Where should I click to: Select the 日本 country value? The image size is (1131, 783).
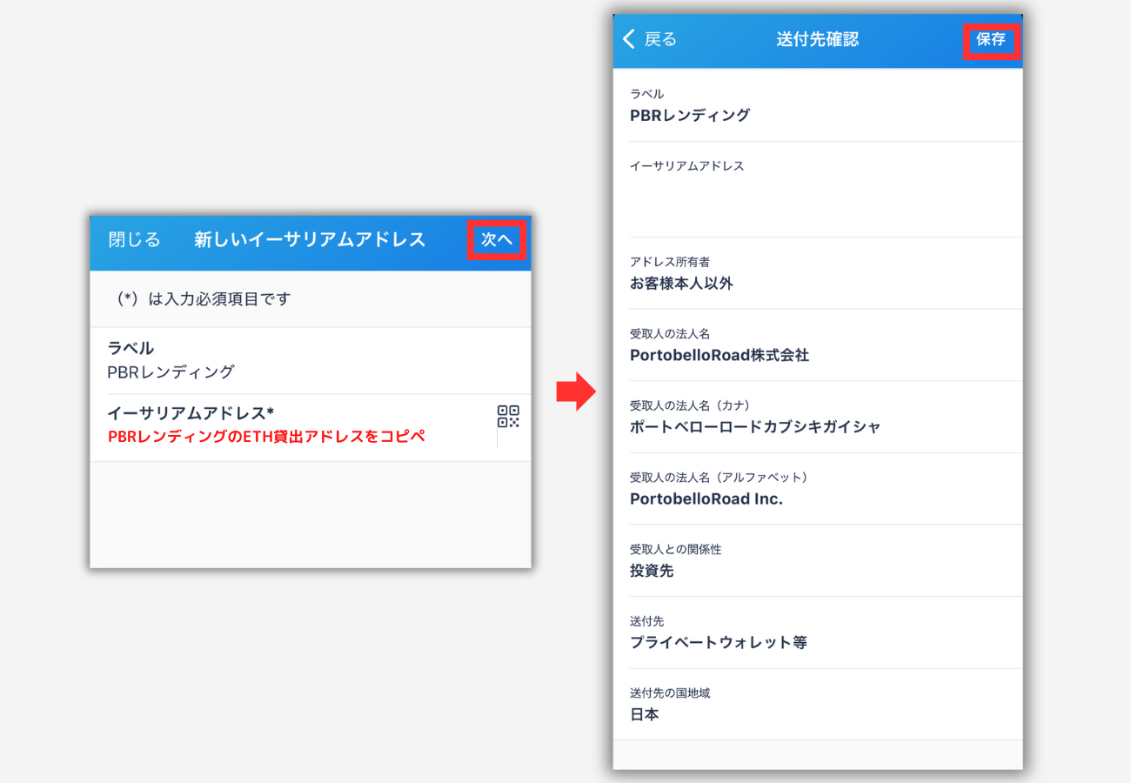645,714
